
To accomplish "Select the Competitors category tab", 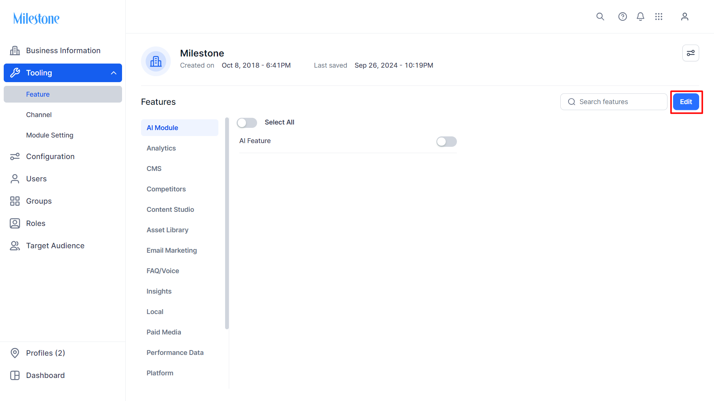I will [x=180, y=189].
